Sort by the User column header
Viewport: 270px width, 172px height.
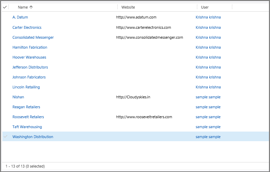204,7
